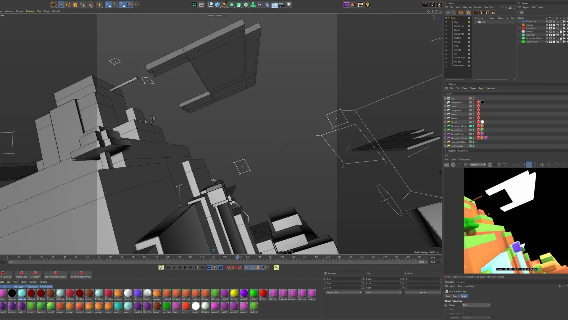
Task: Select the Scale tool icon
Action: click(x=75, y=5)
